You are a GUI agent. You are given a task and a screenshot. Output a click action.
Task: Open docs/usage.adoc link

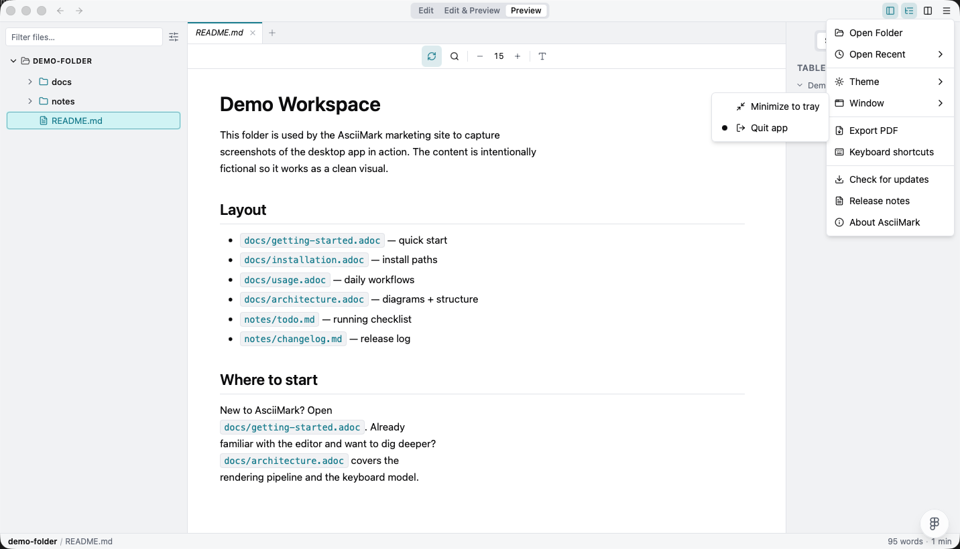pos(285,280)
